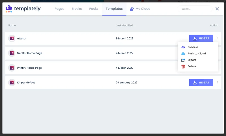The image size is (226, 136).
Task: Click the Kit par défaut name
Action: (x=26, y=83)
